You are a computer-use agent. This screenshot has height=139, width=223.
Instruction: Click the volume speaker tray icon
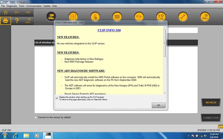tap(205, 136)
